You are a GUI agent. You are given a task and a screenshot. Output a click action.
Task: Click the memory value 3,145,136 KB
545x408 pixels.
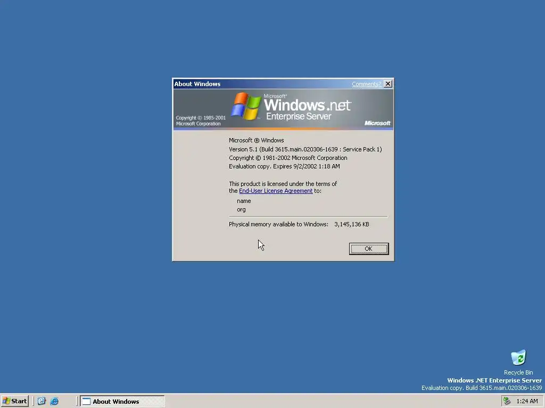tap(352, 225)
